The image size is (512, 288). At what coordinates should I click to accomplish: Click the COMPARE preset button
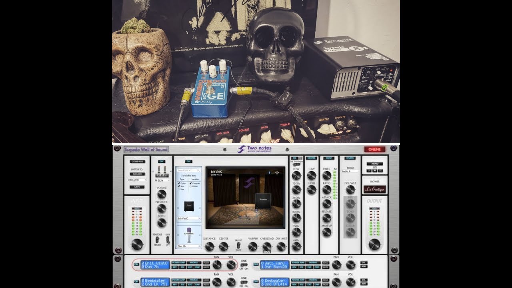click(137, 162)
